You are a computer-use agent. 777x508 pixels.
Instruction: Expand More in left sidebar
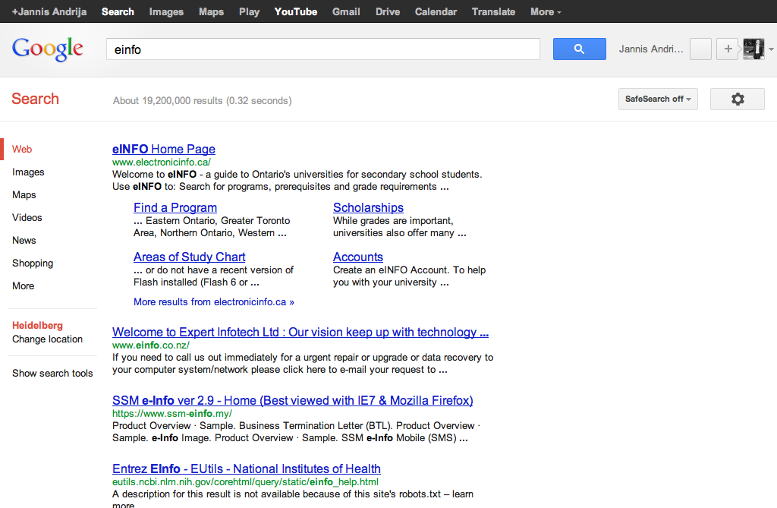click(x=24, y=286)
